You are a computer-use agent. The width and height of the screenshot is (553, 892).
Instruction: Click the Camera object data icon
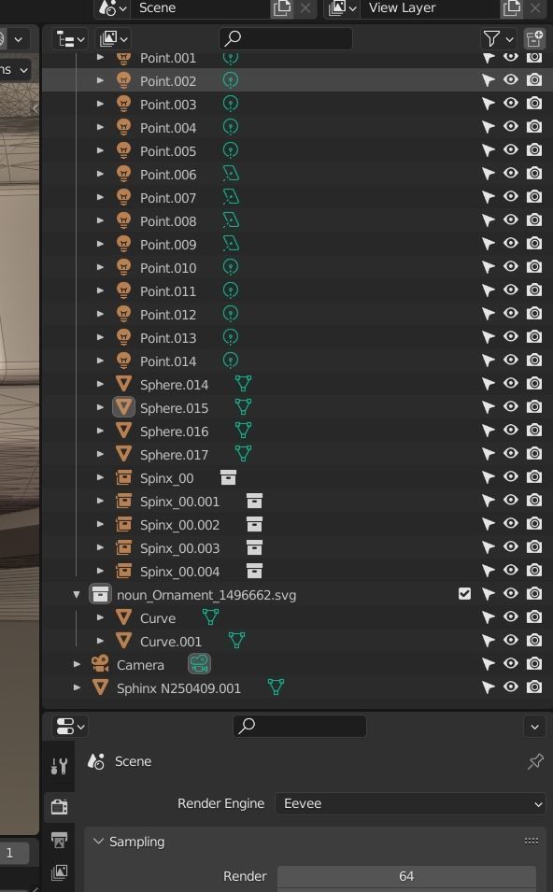tap(199, 664)
